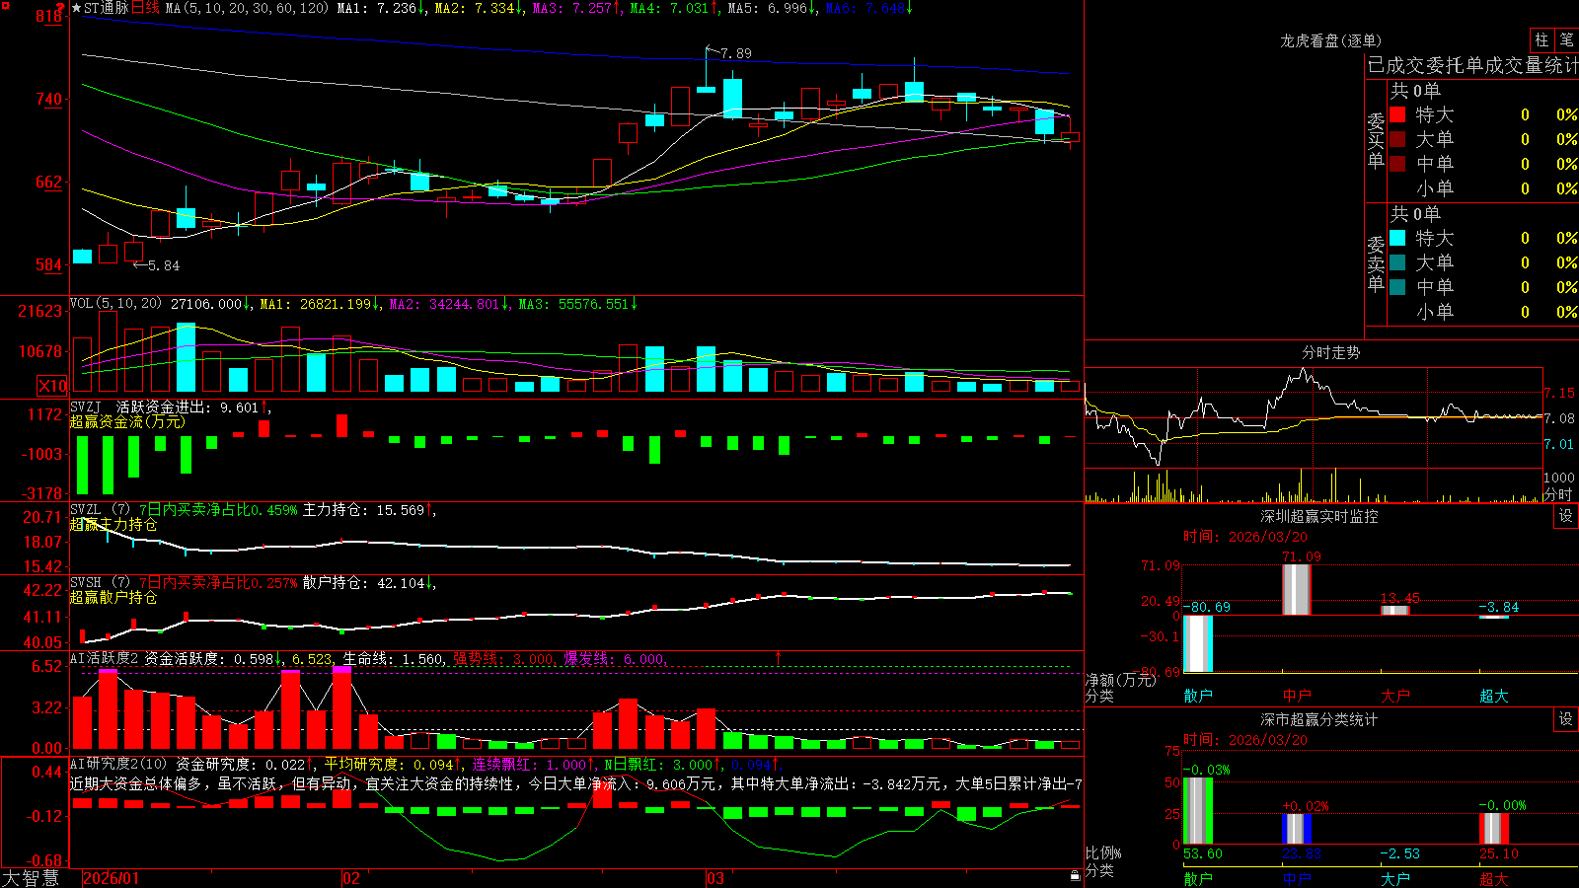
Task: Click the 散户 53.60 green bar in 深市超赢分类统计
Action: (x=1198, y=811)
